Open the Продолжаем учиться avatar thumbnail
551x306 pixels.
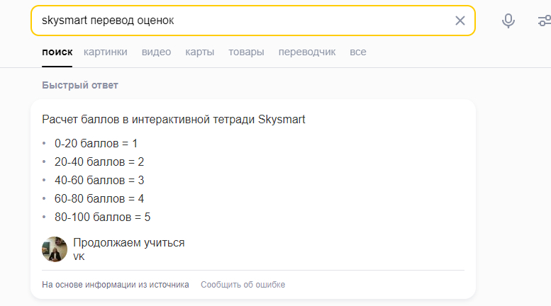[x=55, y=249]
